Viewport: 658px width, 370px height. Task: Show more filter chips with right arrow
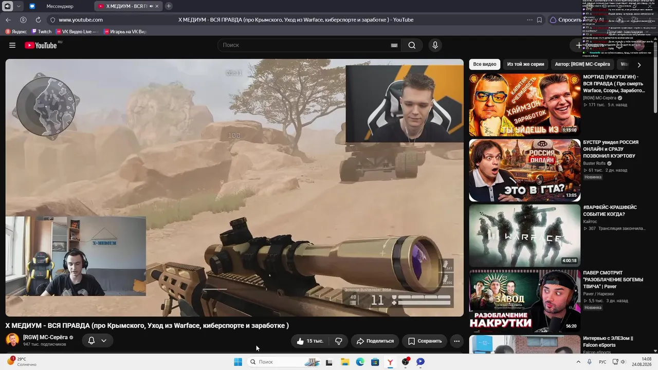click(639, 65)
